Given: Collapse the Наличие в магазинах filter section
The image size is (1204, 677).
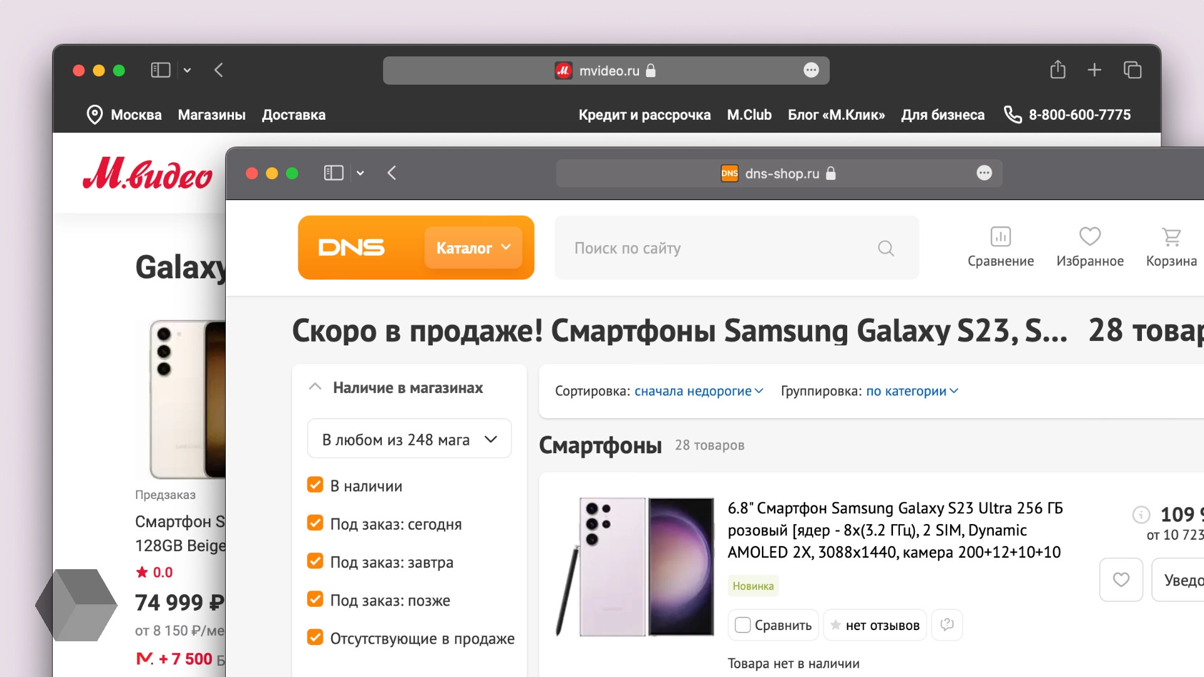Looking at the screenshot, I should click(315, 387).
